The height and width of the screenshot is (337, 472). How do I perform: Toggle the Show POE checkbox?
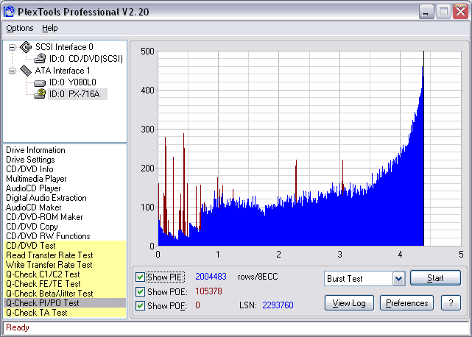click(x=140, y=291)
